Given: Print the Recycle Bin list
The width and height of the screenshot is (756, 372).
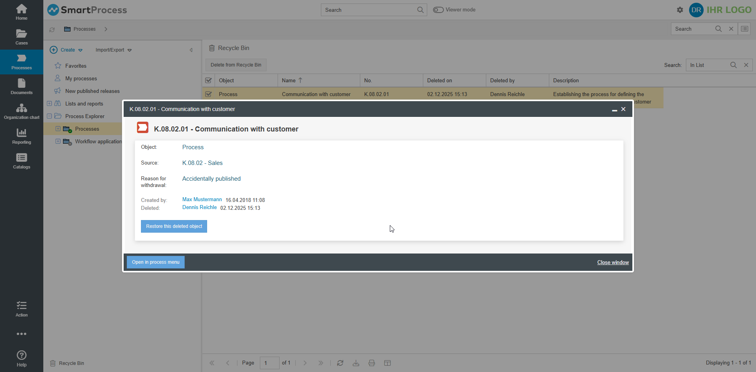Looking at the screenshot, I should (x=372, y=363).
